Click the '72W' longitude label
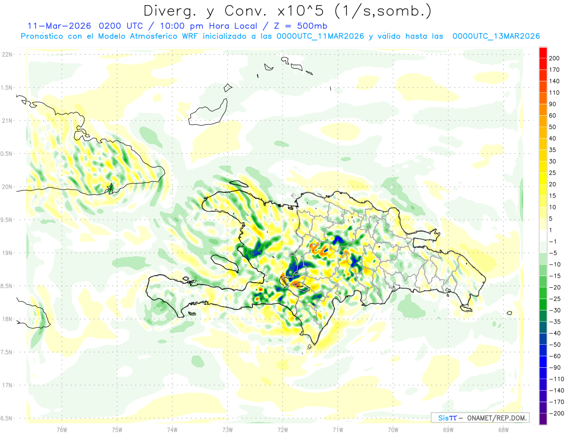The height and width of the screenshot is (436, 565). (x=282, y=430)
